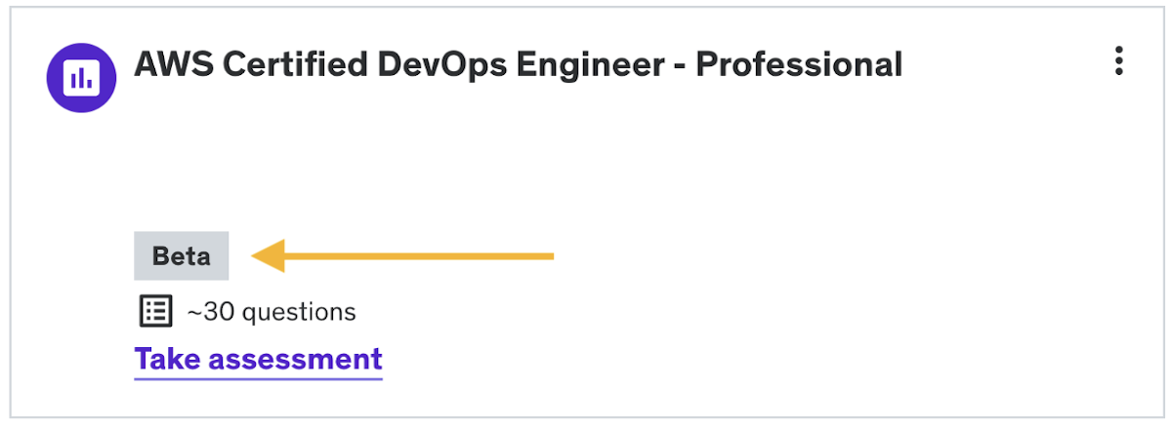
Task: Click the ~30 questions count text
Action: point(272,312)
